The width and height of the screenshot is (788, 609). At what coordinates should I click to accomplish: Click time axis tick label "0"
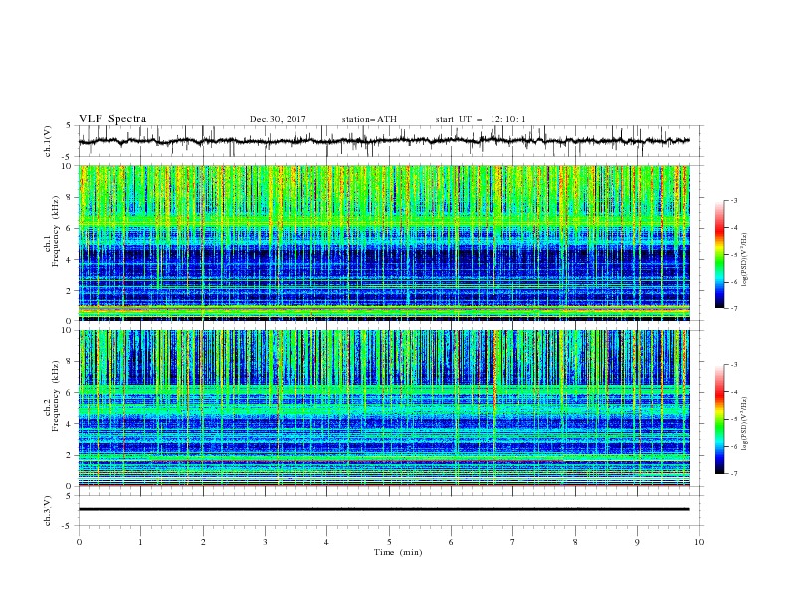click(x=79, y=542)
